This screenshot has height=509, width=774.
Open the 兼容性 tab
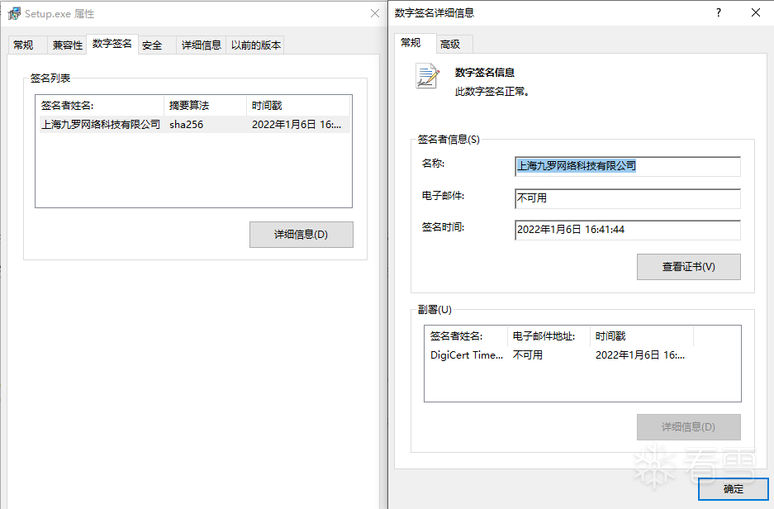[x=68, y=45]
